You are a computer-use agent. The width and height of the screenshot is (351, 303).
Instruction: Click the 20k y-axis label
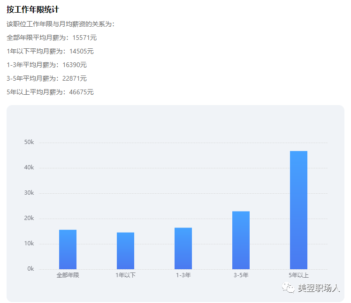(x=29, y=218)
